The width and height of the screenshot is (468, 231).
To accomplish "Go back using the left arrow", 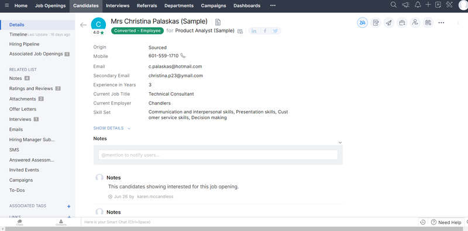I will [83, 25].
